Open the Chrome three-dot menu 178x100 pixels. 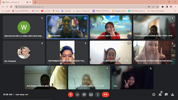coord(175,7)
